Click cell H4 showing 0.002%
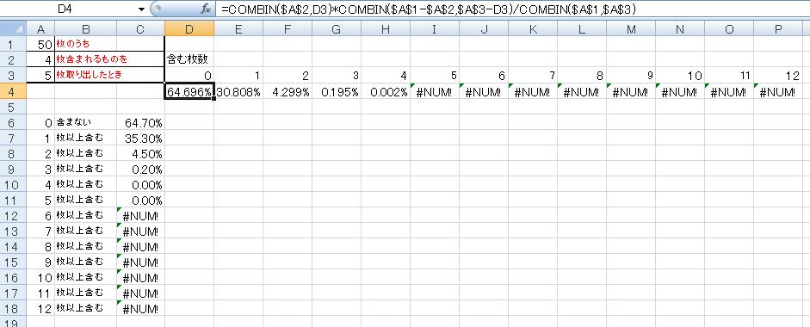The height and width of the screenshot is (327, 810). (386, 92)
